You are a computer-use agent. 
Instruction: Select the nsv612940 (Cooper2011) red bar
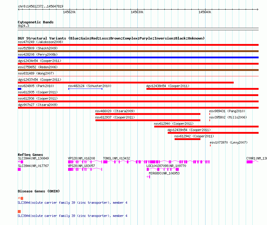pyautogui.click(x=206, y=127)
